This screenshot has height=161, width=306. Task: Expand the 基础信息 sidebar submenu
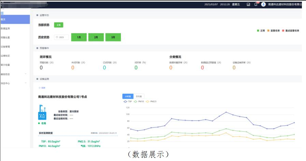coord(26,74)
